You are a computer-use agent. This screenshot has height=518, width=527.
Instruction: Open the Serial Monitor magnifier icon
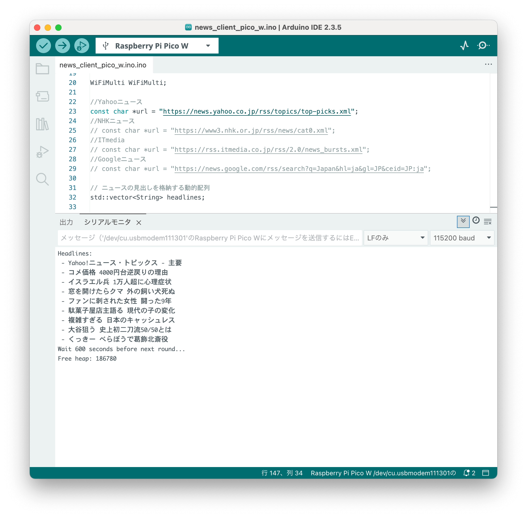coord(483,45)
